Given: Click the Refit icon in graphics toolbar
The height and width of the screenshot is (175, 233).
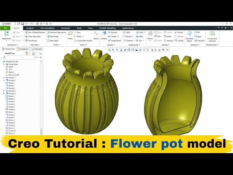Looking at the screenshot, I should click(109, 50).
